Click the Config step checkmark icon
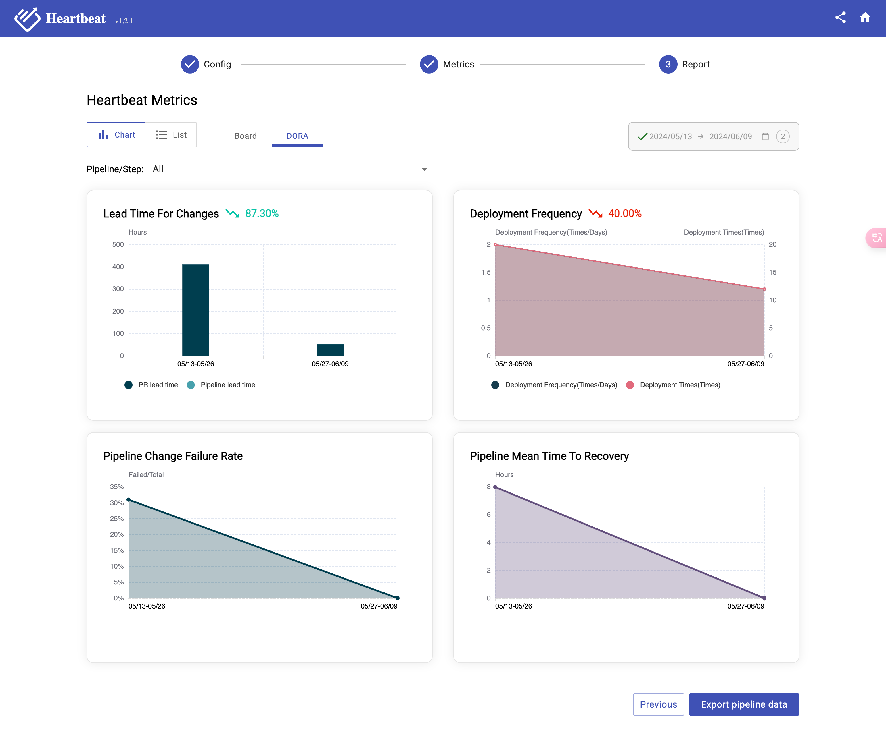 tap(190, 64)
